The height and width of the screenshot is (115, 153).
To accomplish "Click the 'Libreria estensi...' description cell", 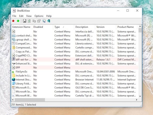I will tap(85, 44).
